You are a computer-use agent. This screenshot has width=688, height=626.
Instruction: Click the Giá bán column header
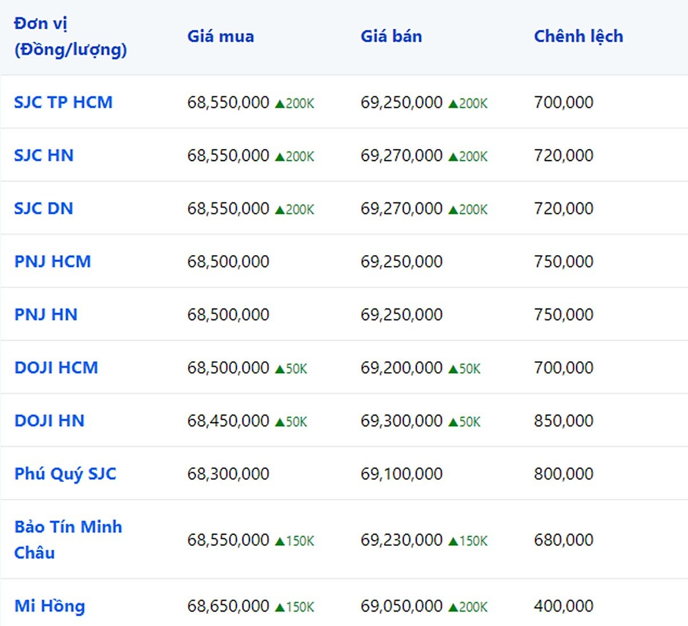tap(391, 37)
